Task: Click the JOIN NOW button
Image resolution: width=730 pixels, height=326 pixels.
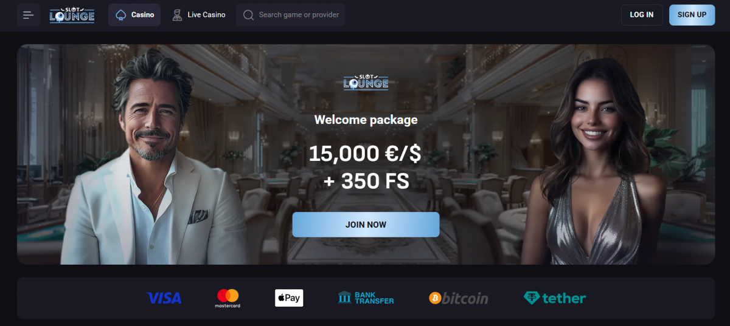Action: 366,225
